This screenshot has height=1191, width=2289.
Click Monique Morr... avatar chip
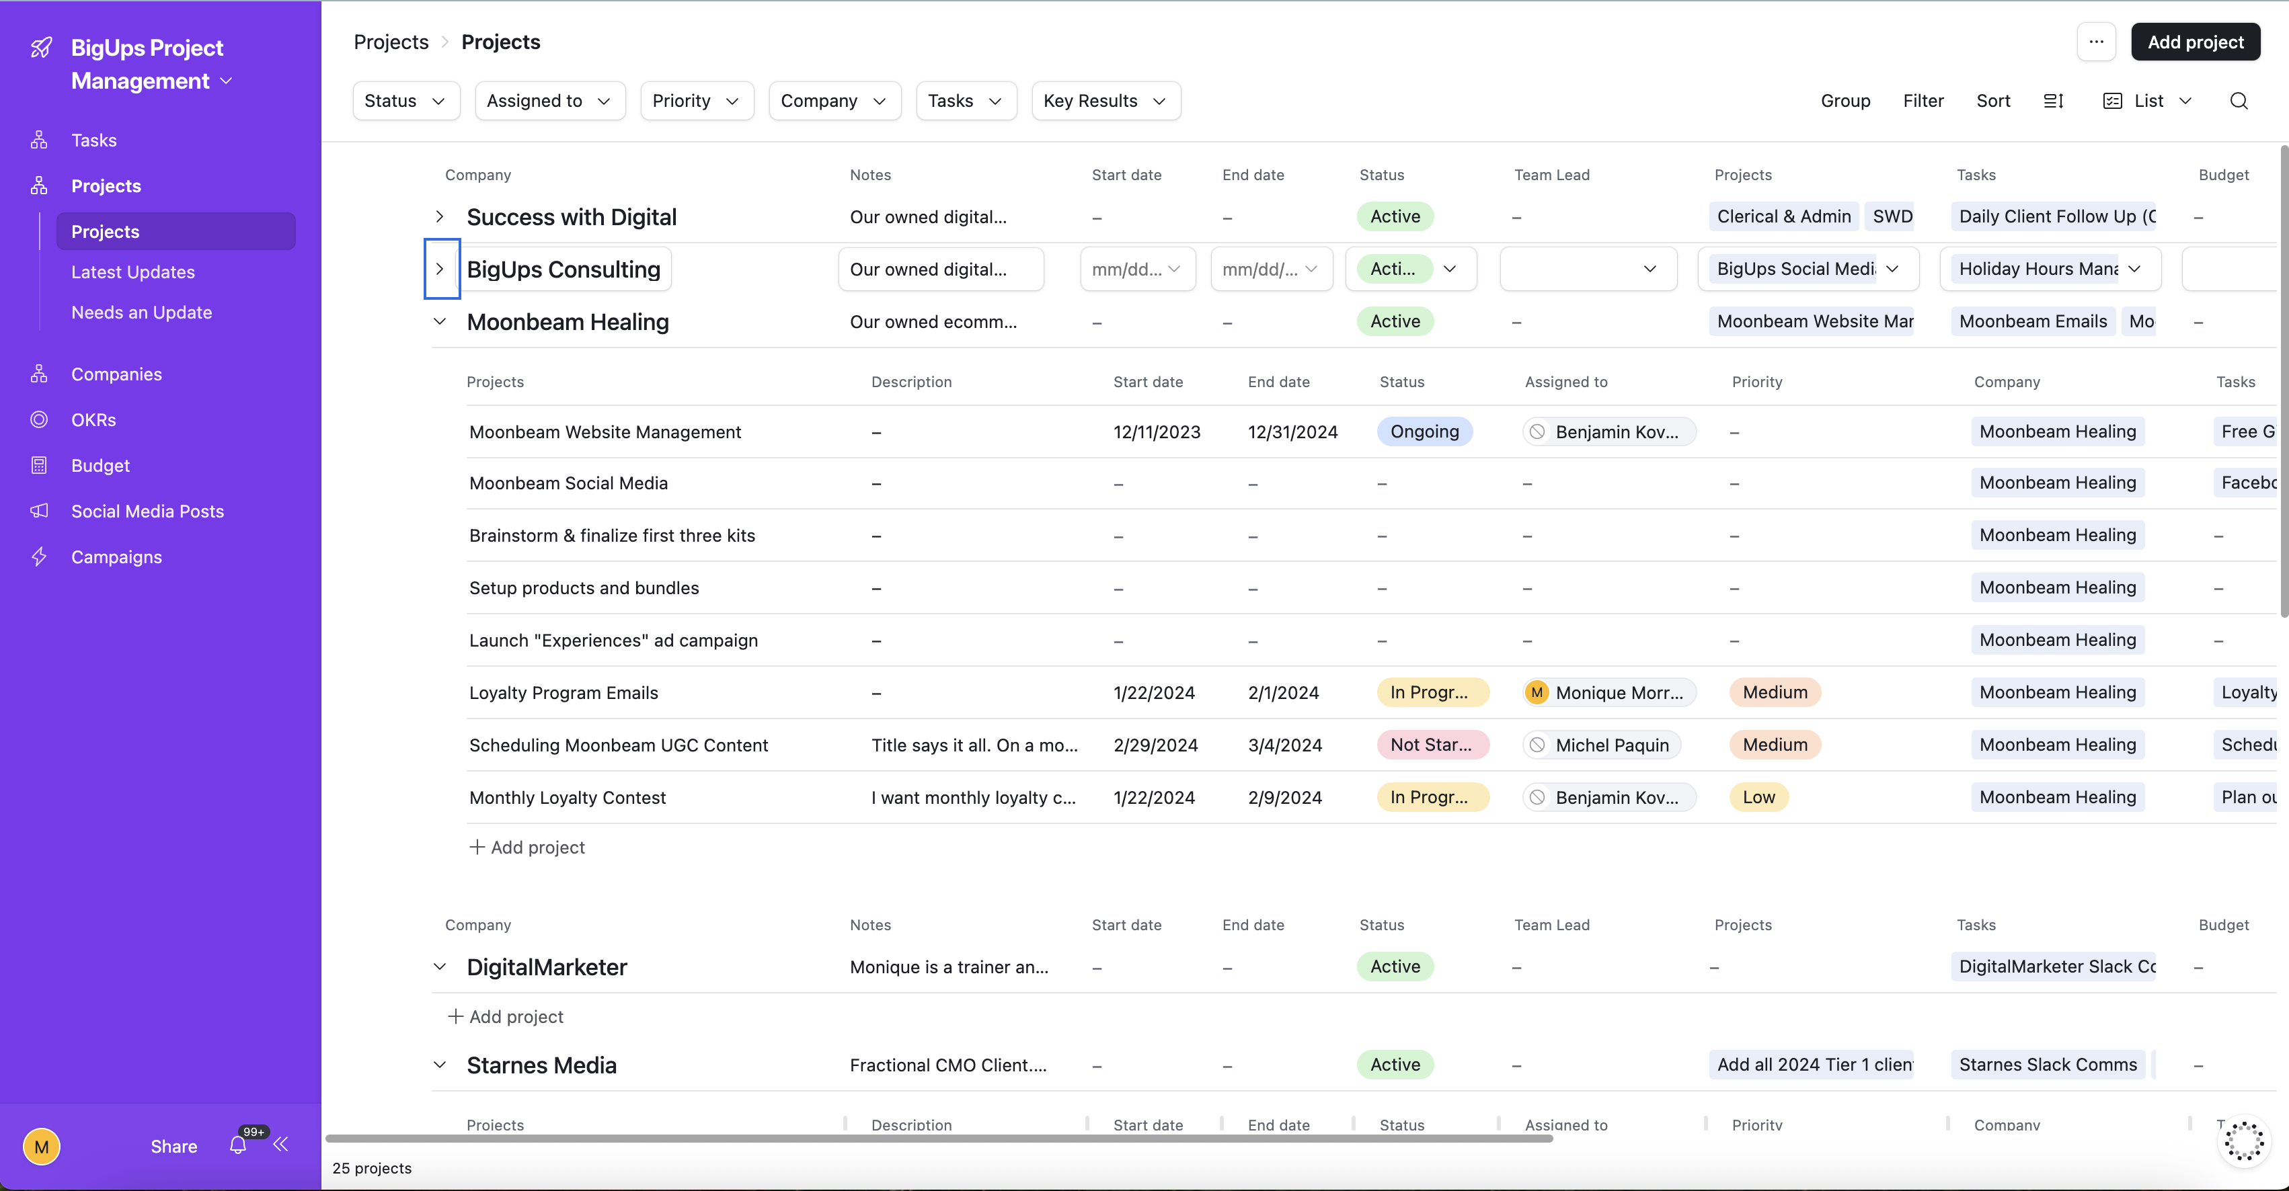1609,693
